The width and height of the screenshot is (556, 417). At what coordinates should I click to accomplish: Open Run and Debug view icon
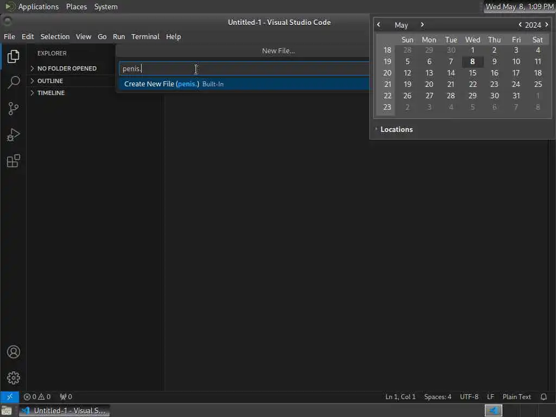(13, 135)
